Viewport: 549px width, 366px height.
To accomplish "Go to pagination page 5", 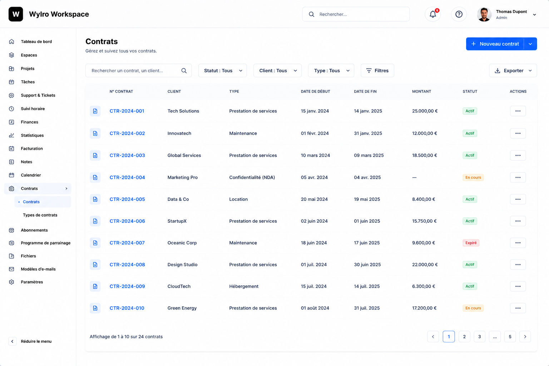I will click(510, 337).
